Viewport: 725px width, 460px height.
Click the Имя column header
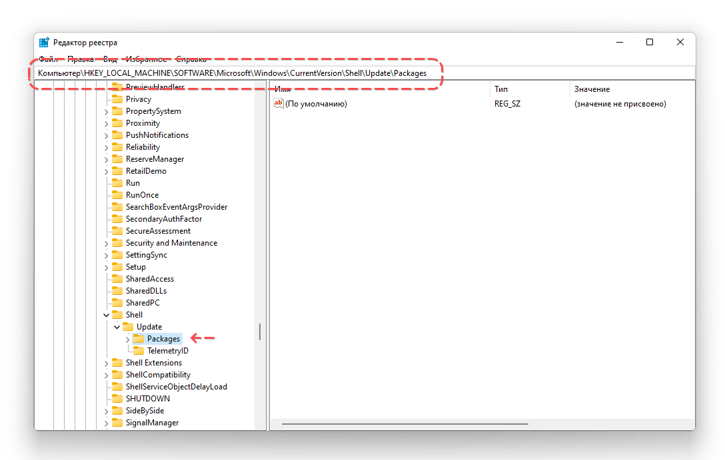pos(380,89)
